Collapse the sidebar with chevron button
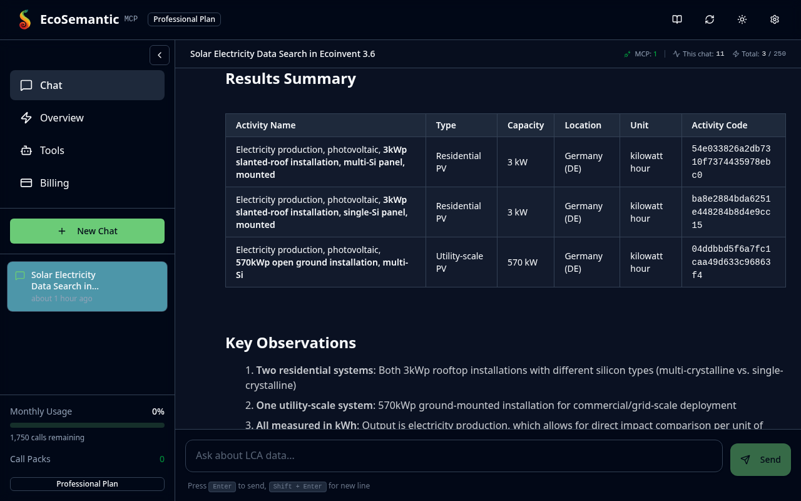Image resolution: width=801 pixels, height=501 pixels. pyautogui.click(x=160, y=55)
